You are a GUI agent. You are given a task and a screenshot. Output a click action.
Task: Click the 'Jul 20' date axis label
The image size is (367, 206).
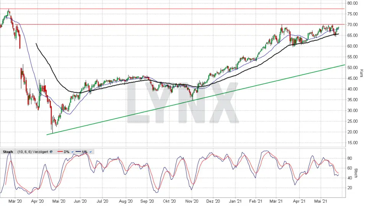[102, 201]
